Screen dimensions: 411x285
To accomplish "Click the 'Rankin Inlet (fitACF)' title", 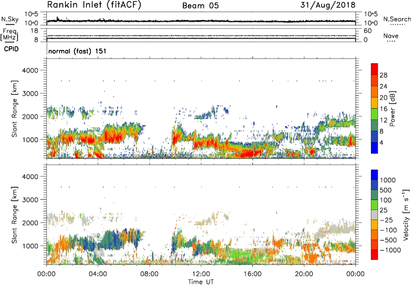I will 94,5.
